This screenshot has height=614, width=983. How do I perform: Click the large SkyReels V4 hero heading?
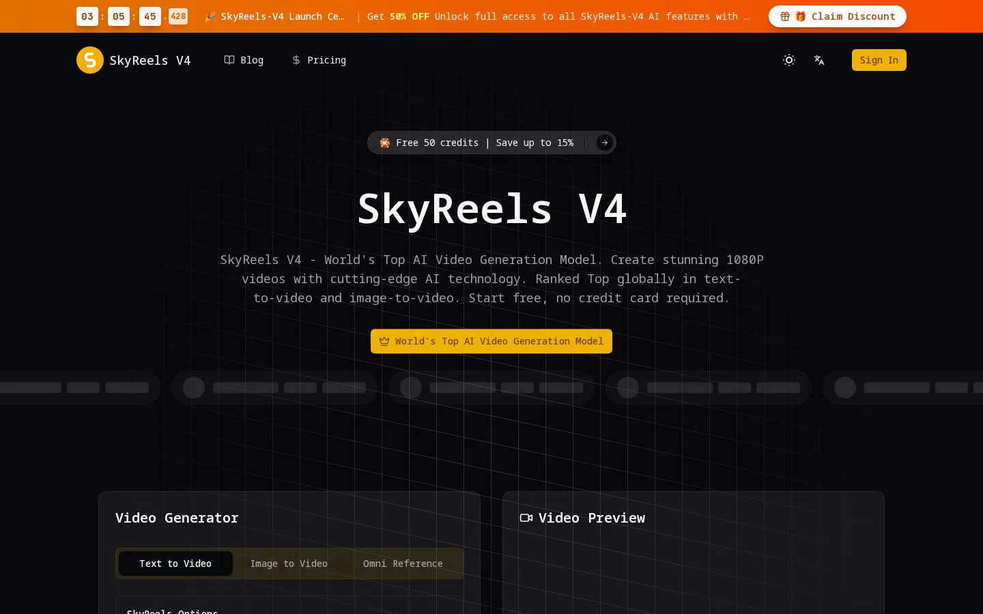coord(491,209)
